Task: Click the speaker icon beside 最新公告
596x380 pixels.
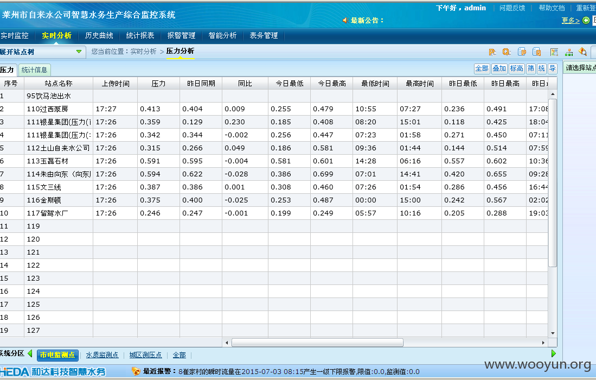Action: click(x=345, y=20)
